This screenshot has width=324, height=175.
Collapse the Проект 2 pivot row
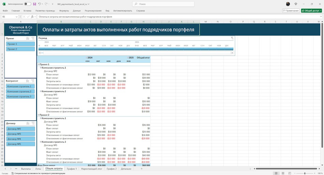point(39,115)
